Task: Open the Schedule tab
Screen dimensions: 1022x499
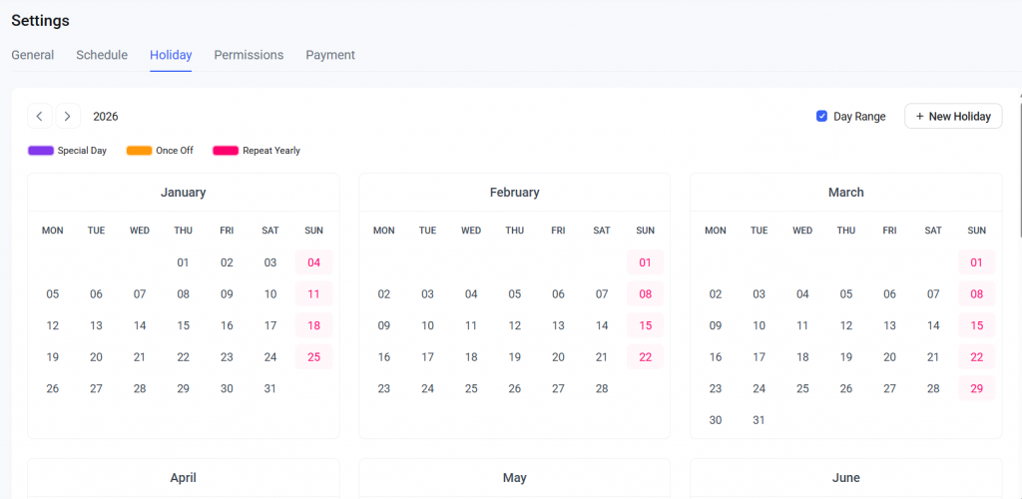Action: 102,55
